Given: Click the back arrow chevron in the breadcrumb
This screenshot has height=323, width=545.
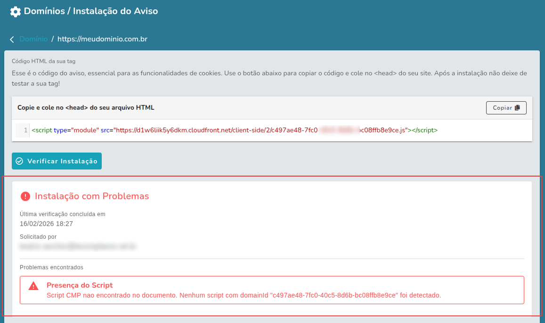Looking at the screenshot, I should pyautogui.click(x=12, y=39).
